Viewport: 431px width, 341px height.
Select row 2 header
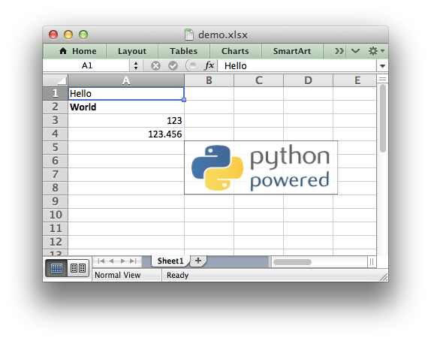point(56,107)
